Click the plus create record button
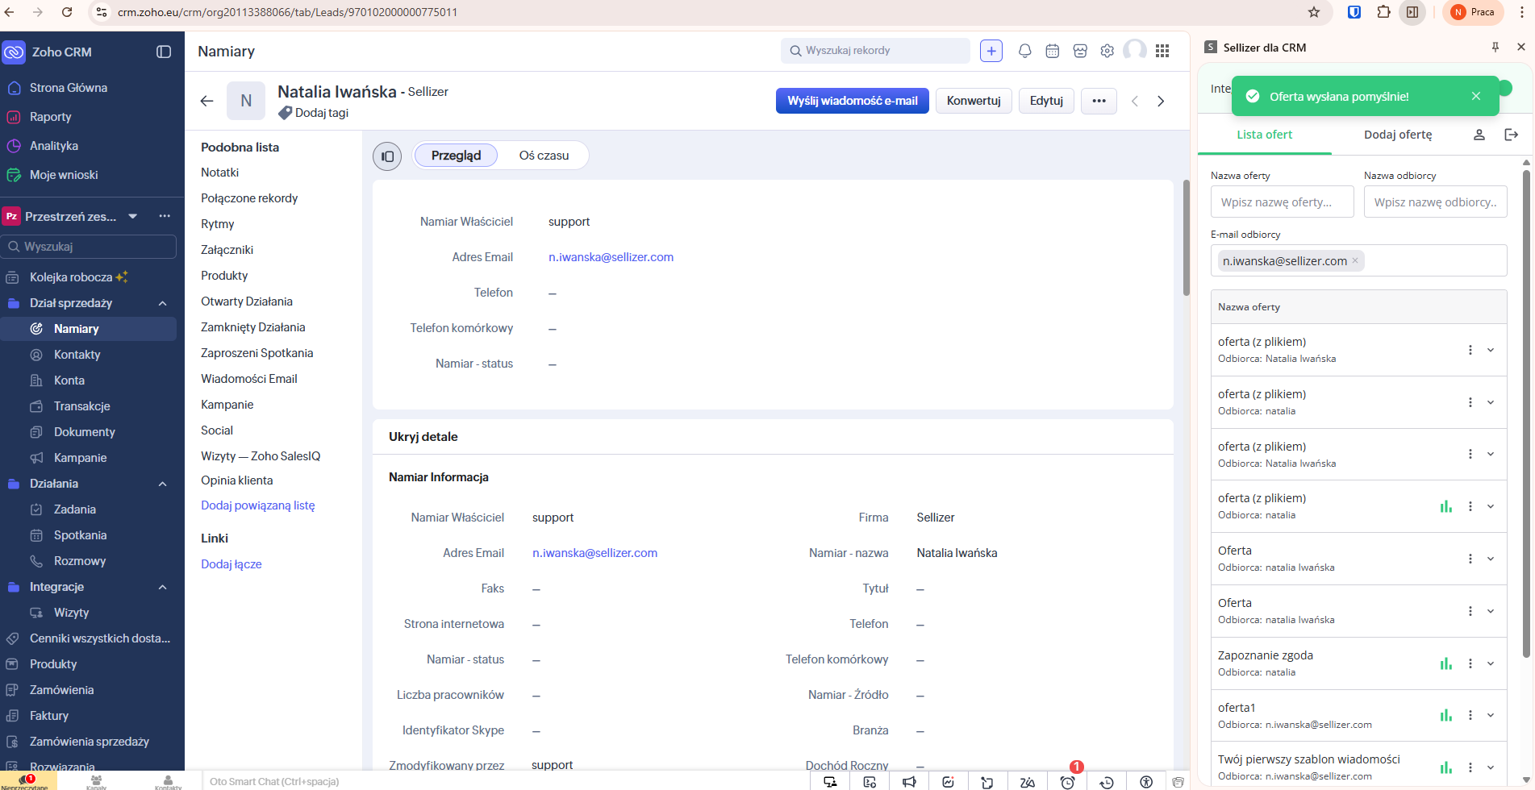 tap(991, 51)
